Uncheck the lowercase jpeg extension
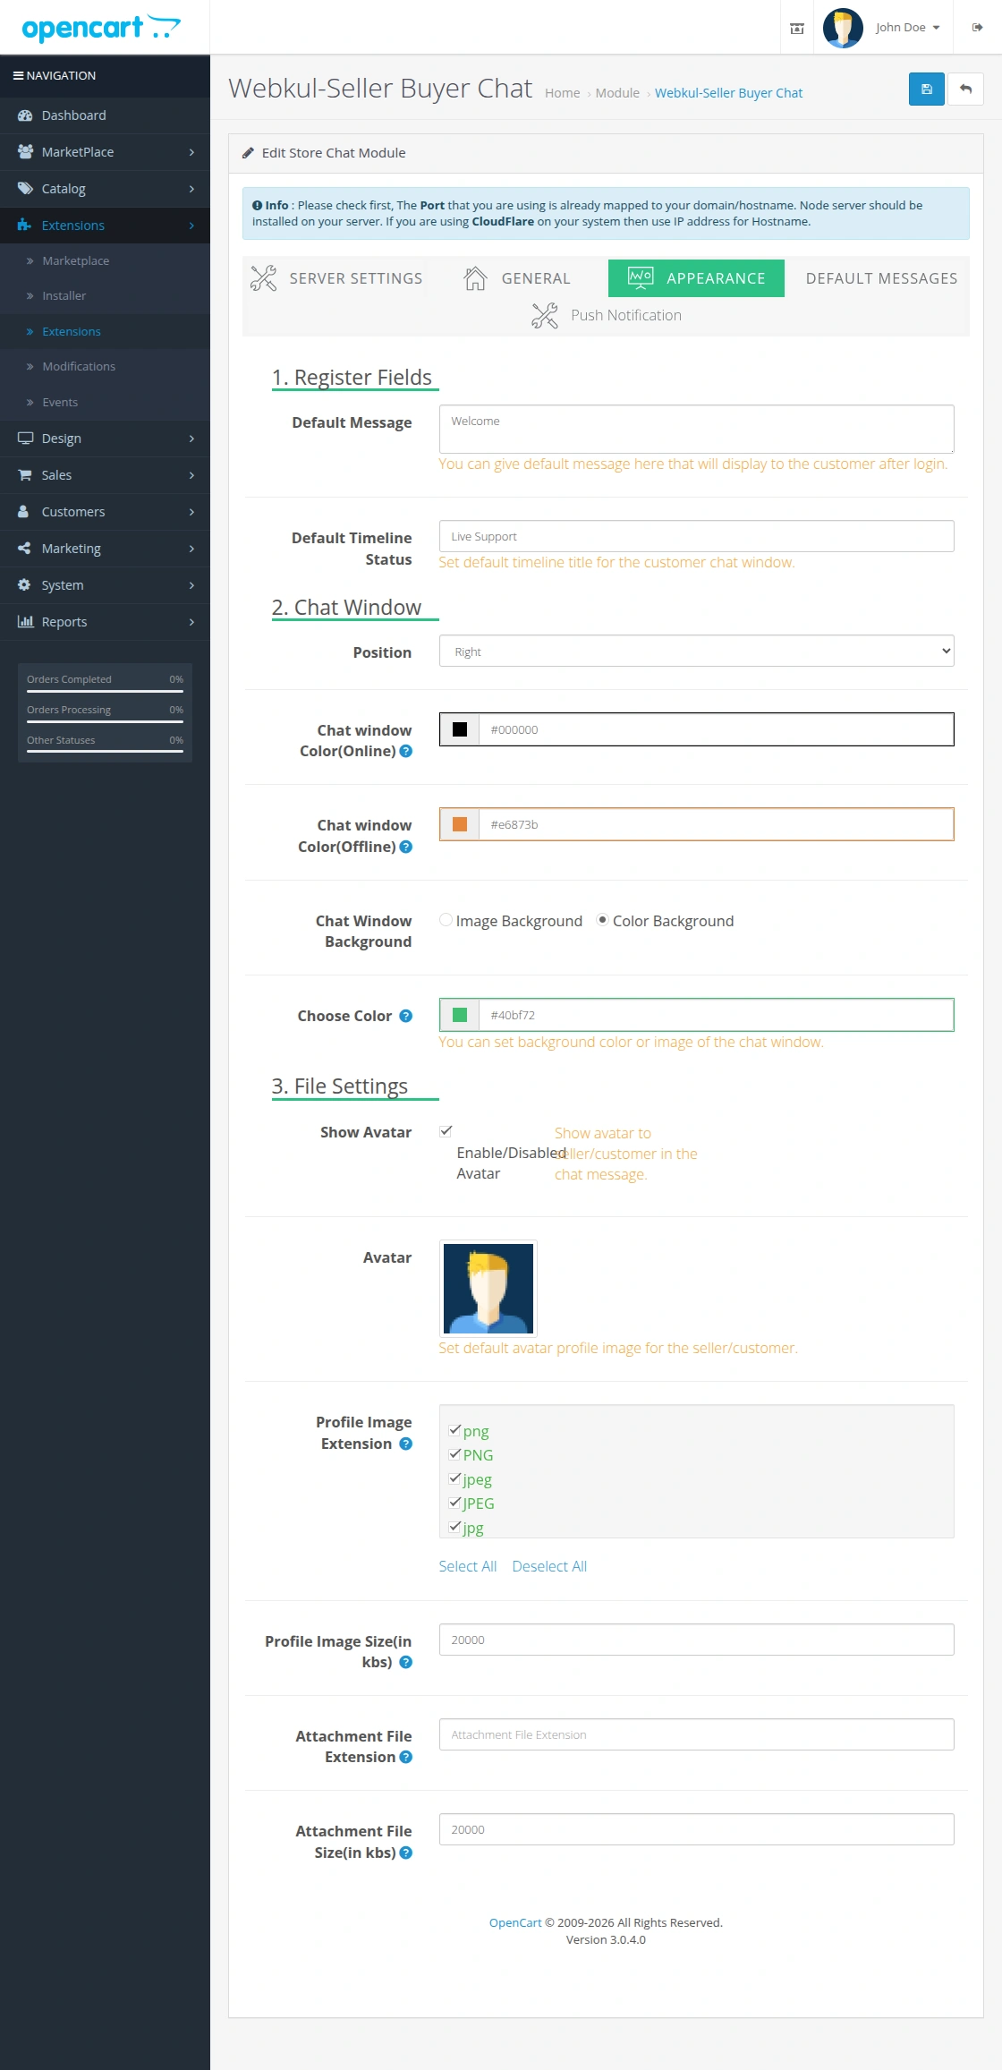 coord(454,1478)
